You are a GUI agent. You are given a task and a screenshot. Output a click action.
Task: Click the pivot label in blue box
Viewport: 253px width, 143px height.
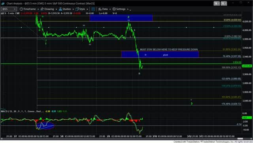(x=165, y=55)
